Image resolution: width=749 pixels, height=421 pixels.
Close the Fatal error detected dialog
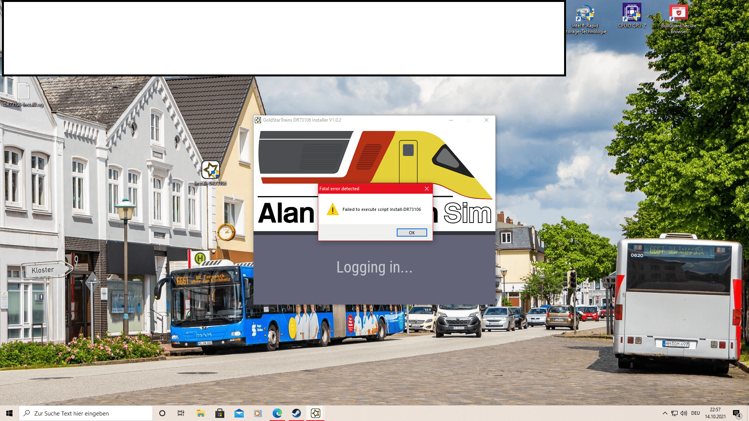point(427,189)
